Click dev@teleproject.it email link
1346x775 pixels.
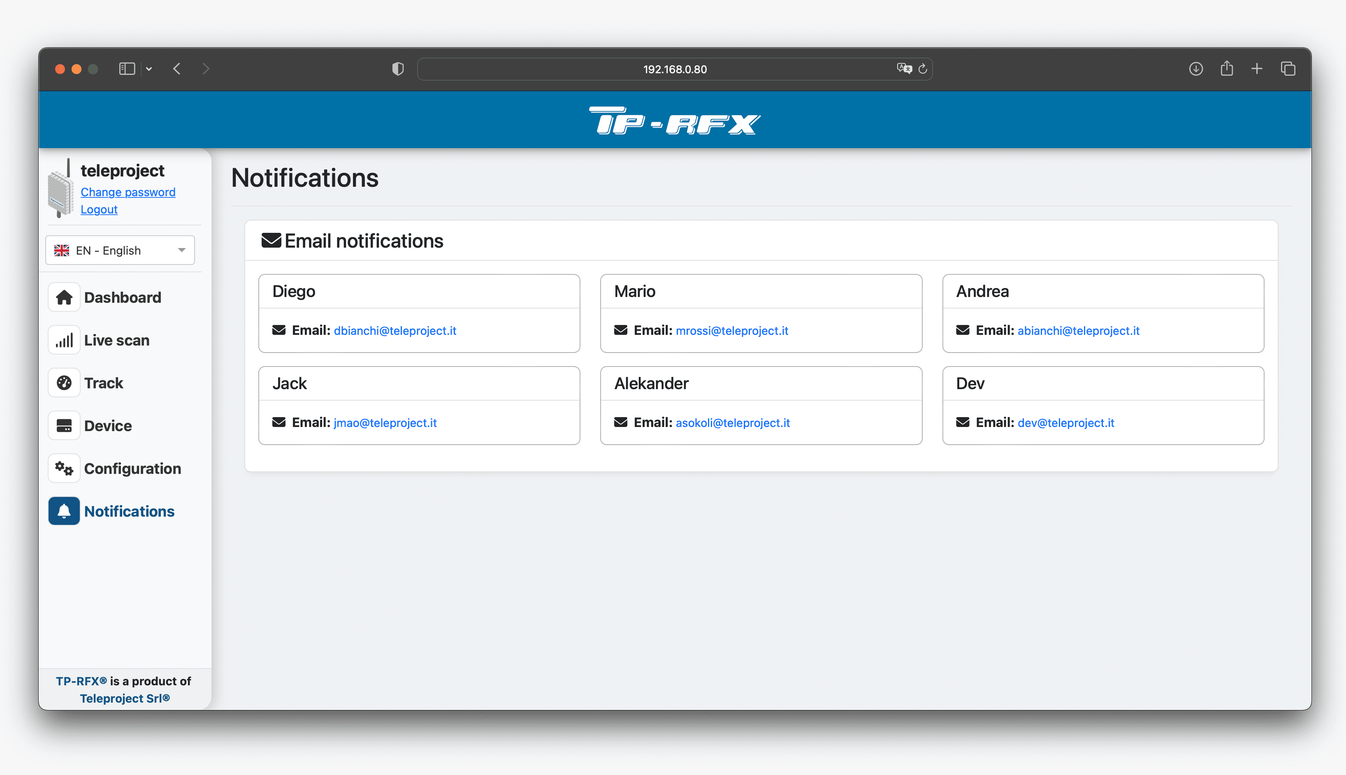1065,422
